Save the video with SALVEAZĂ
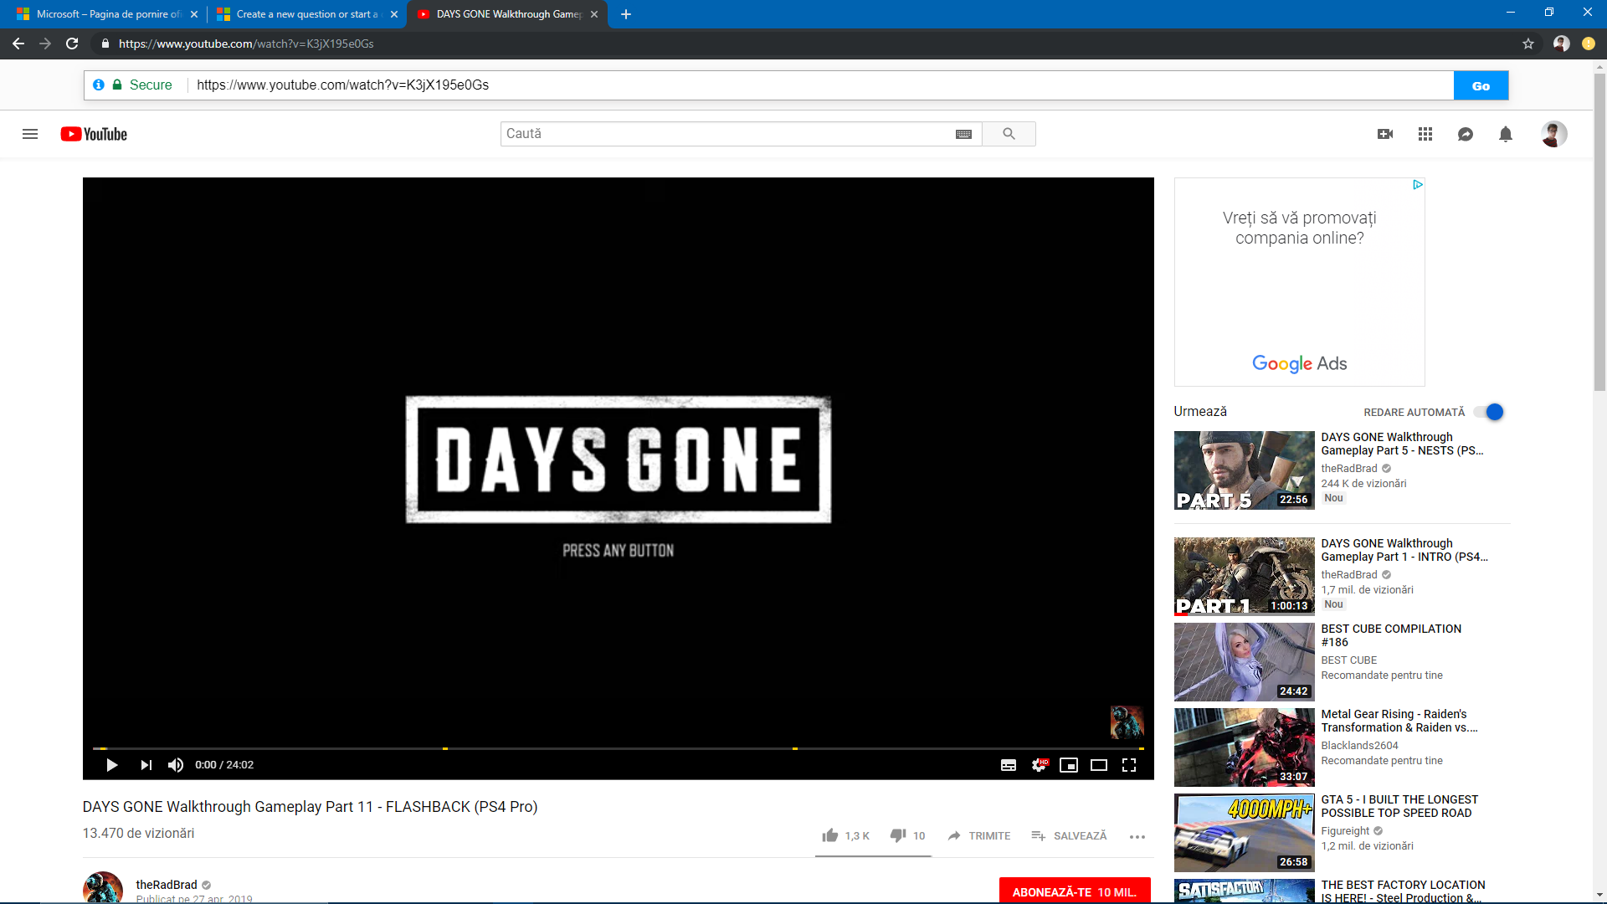The height and width of the screenshot is (904, 1607). (x=1069, y=835)
